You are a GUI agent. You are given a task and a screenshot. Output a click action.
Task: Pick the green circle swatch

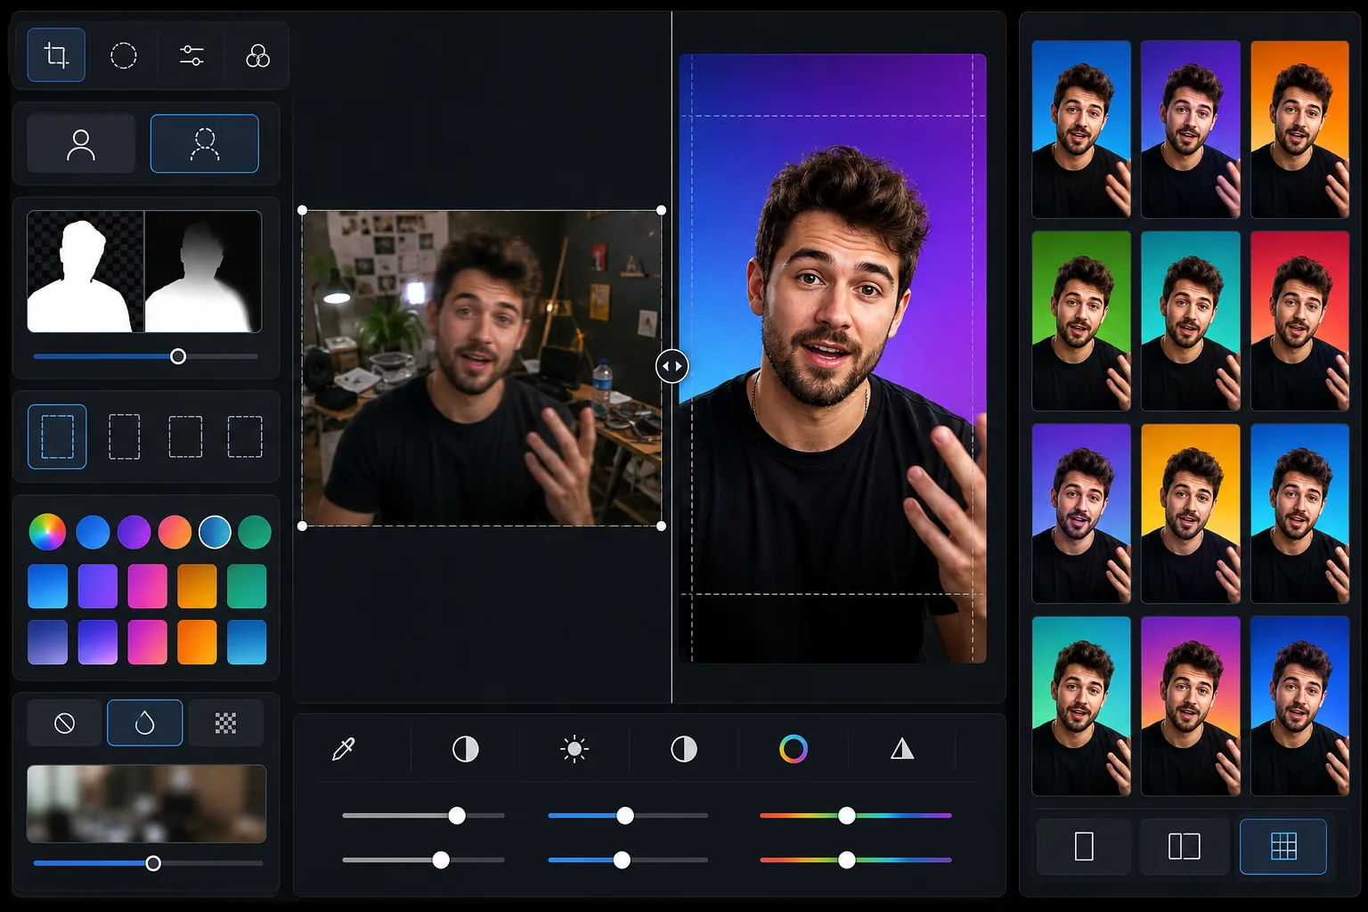tap(255, 532)
